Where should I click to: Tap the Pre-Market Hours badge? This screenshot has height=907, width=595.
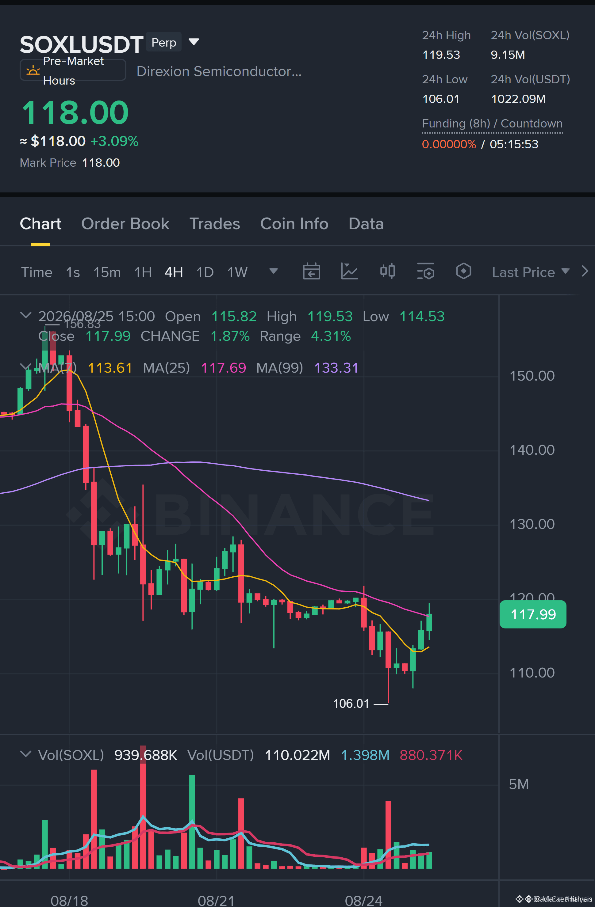tap(73, 70)
